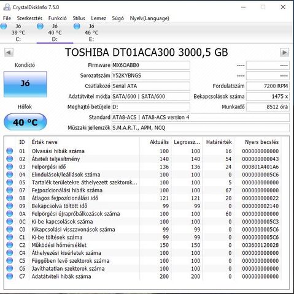
Task: Open the Szerkesztés menu
Action: click(x=29, y=18)
